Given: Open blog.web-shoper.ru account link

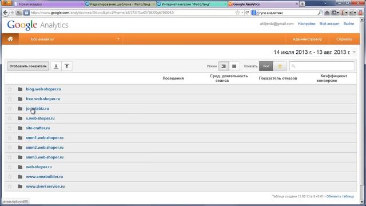Looking at the screenshot, I should click(43, 89).
